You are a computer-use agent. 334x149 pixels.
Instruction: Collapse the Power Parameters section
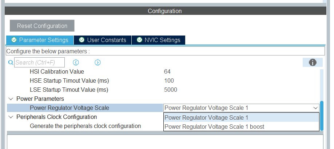(11, 99)
